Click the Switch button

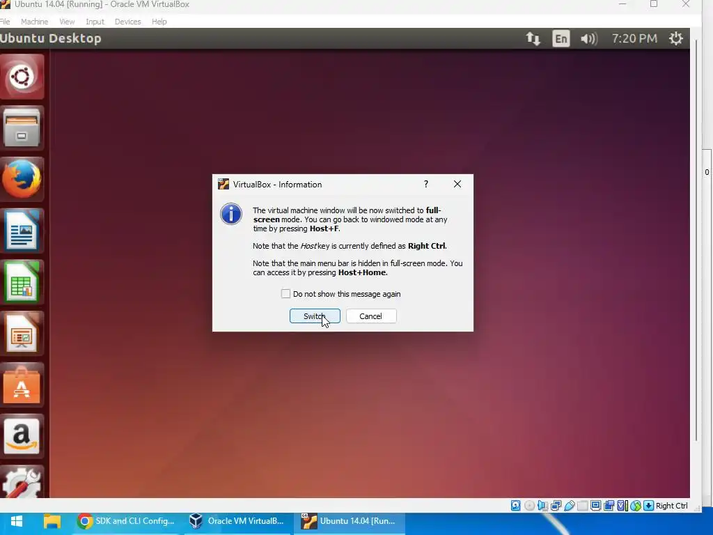[315, 316]
